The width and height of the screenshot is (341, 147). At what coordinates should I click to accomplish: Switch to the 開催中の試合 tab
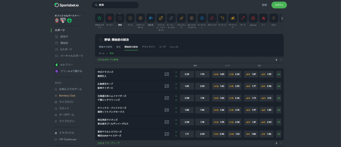click(106, 47)
